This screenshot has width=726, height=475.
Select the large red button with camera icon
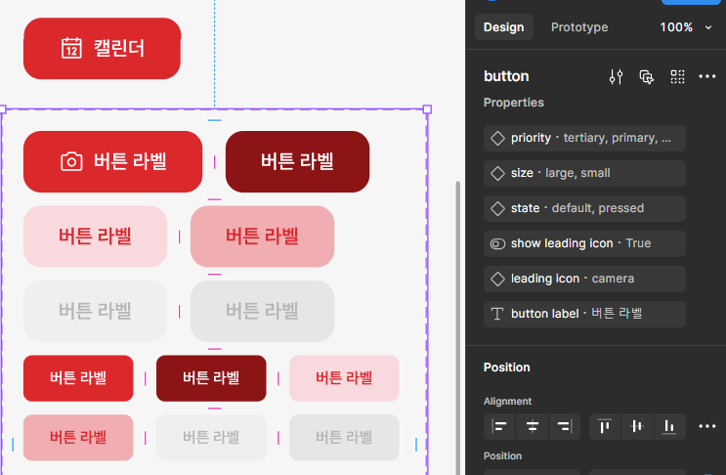pyautogui.click(x=113, y=161)
